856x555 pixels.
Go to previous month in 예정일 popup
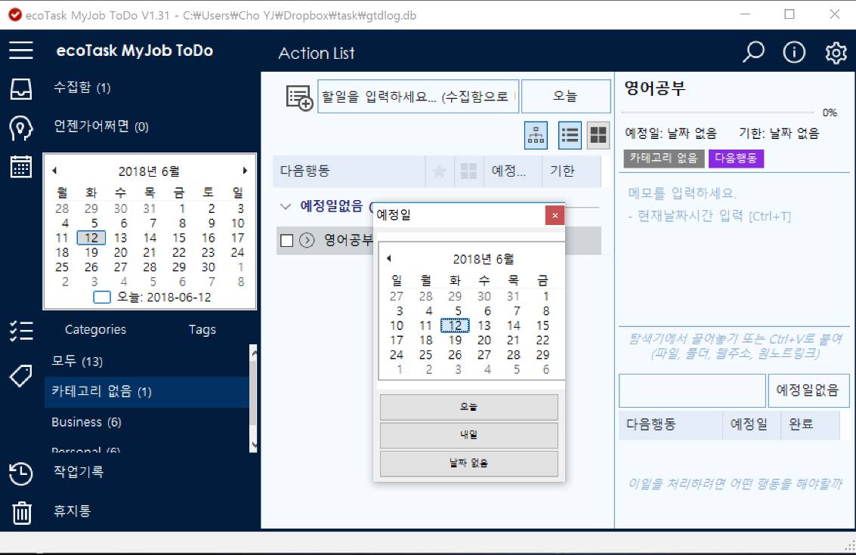point(388,258)
